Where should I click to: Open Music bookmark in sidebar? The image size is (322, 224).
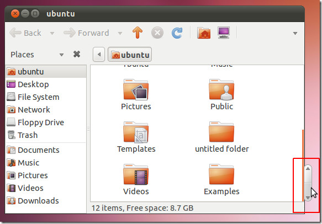point(46,163)
